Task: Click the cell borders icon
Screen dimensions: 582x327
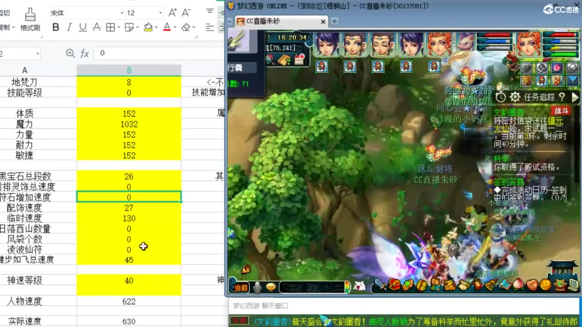Action: [110, 28]
